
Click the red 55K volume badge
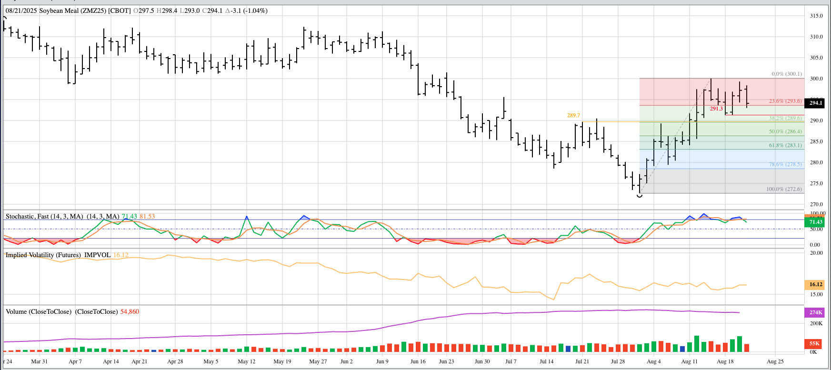pyautogui.click(x=814, y=343)
